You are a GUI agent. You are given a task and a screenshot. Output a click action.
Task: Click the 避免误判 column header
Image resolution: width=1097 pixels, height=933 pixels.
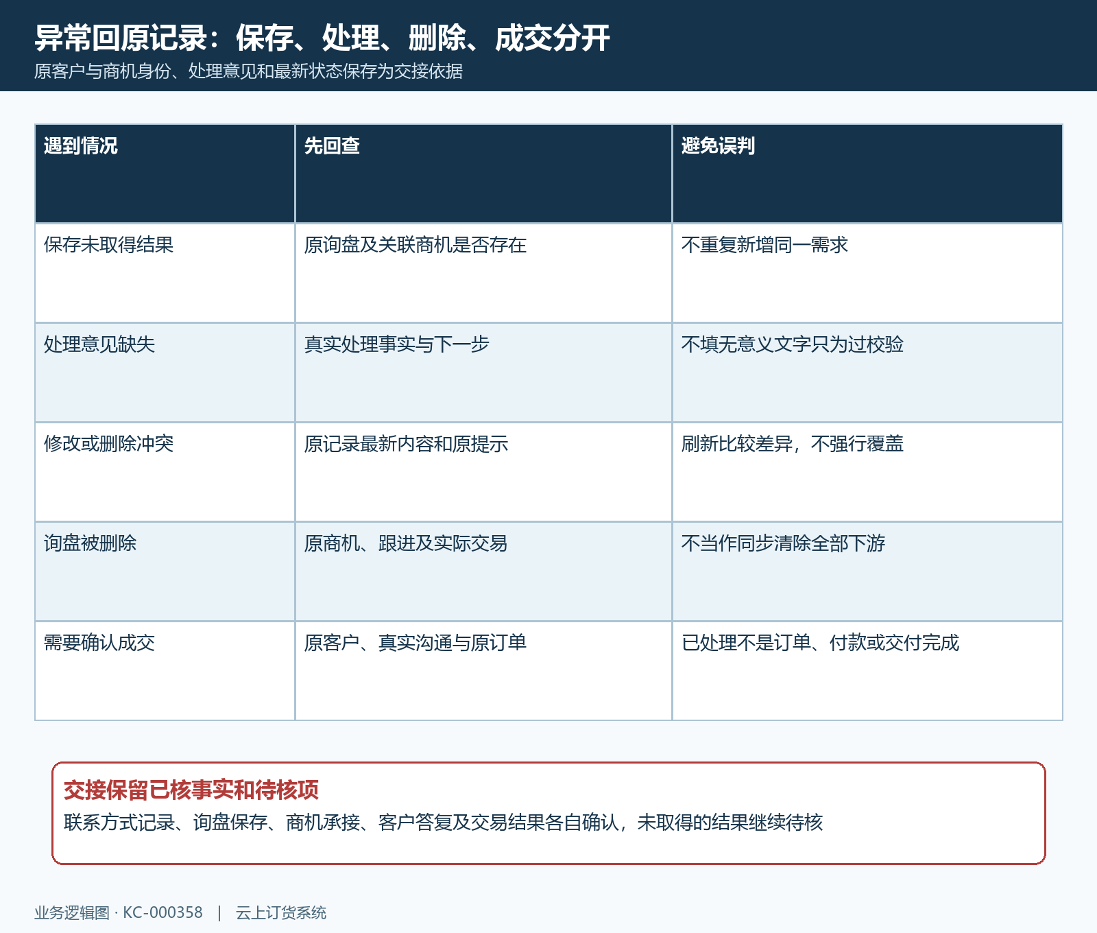coord(867,174)
